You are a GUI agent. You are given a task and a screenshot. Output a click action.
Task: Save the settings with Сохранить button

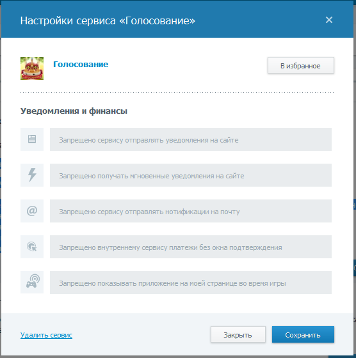pyautogui.click(x=303, y=334)
